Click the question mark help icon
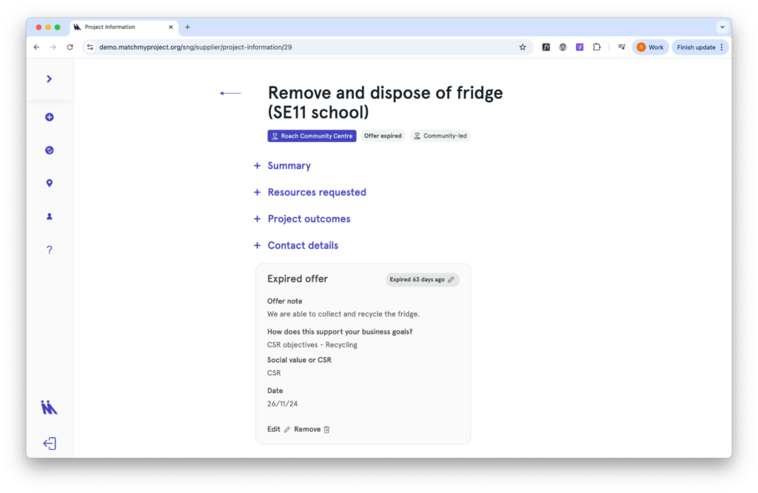The width and height of the screenshot is (758, 493). [50, 250]
